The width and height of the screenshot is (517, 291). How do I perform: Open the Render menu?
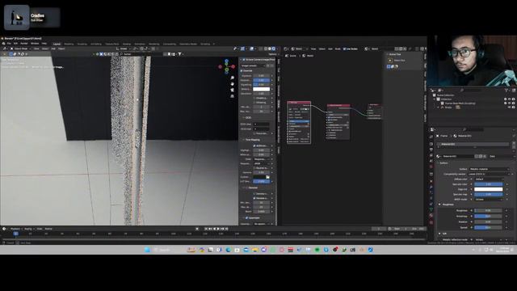coord(24,44)
